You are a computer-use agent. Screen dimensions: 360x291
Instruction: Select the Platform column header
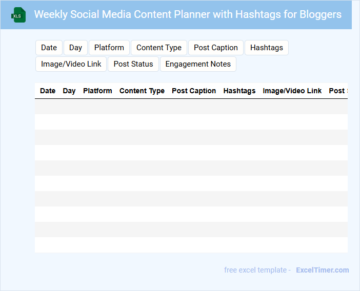(x=97, y=91)
